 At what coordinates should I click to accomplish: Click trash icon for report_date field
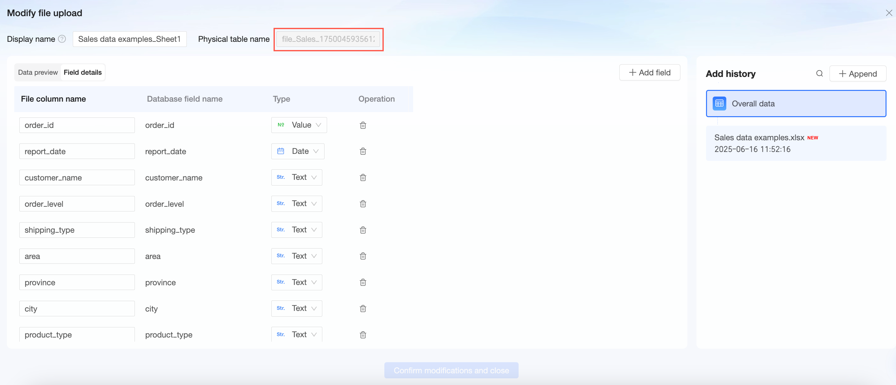click(x=363, y=151)
